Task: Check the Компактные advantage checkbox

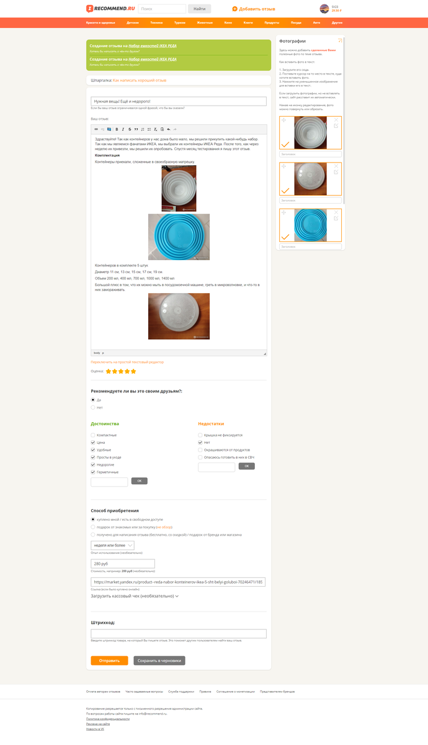Action: (93, 435)
